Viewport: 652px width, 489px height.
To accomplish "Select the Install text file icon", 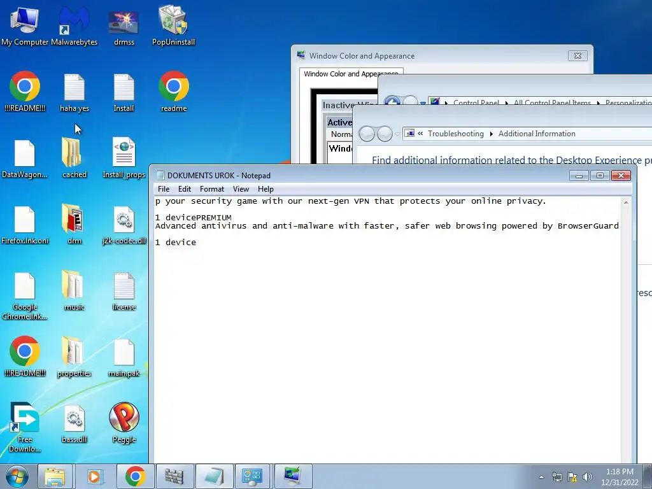I will pos(124,92).
